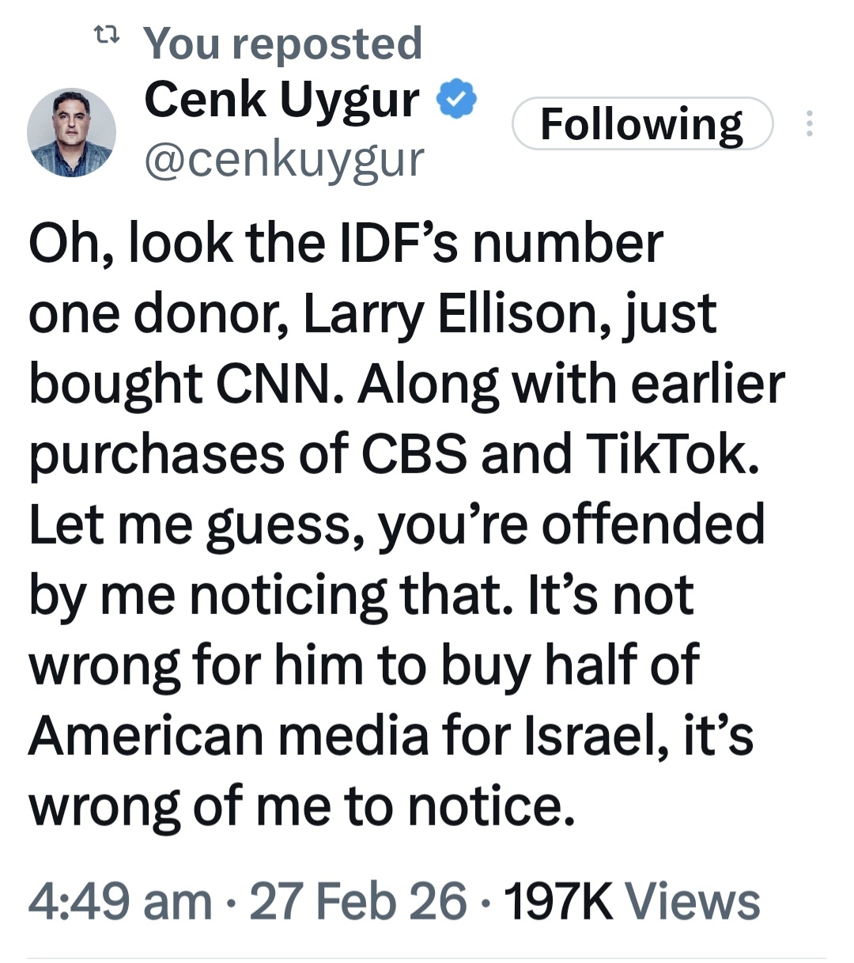Open the three-dot more options menu

point(808,123)
